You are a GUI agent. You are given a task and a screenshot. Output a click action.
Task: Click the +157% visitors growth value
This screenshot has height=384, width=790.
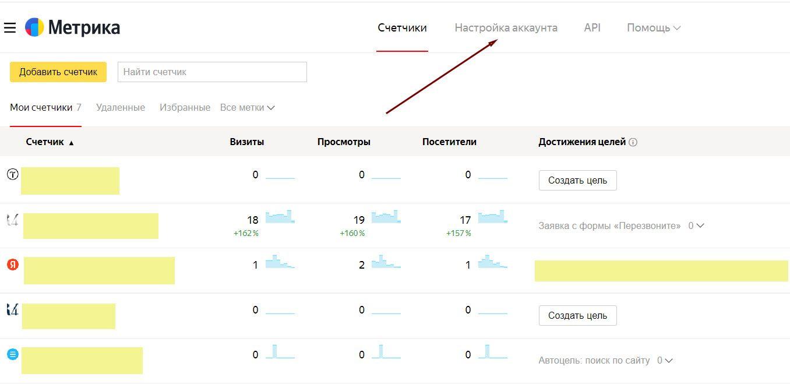click(x=459, y=233)
